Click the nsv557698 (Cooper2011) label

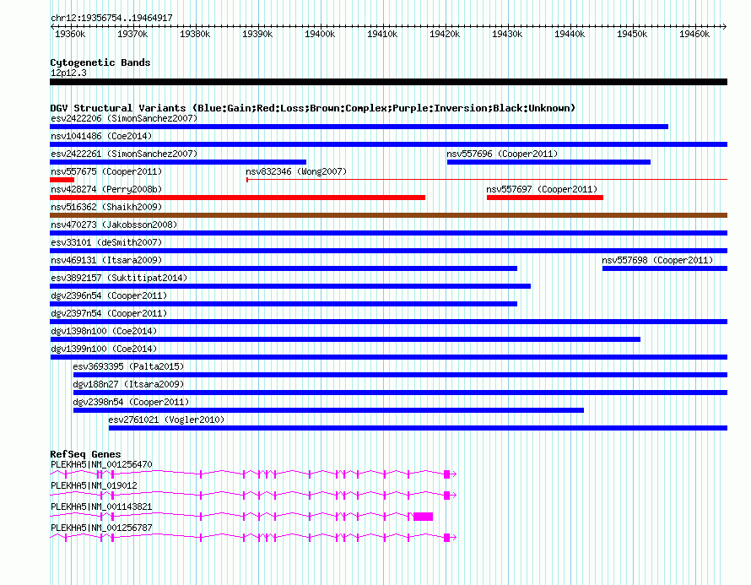pos(657,260)
